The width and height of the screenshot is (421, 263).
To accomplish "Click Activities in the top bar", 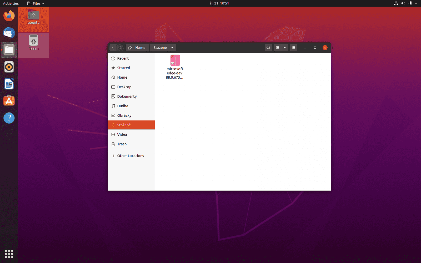I will point(11,3).
